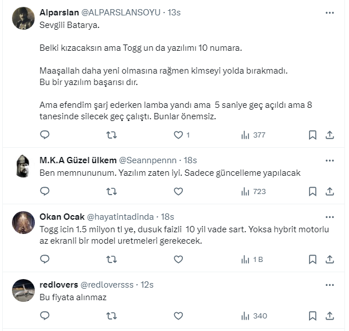The width and height of the screenshot is (349, 331).
Task: Share the redlovers tweet
Action: 330,316
